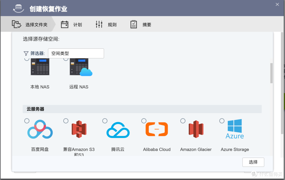Click the Amazon S3 compatible logo
This screenshot has width=285, height=180.
[79, 129]
